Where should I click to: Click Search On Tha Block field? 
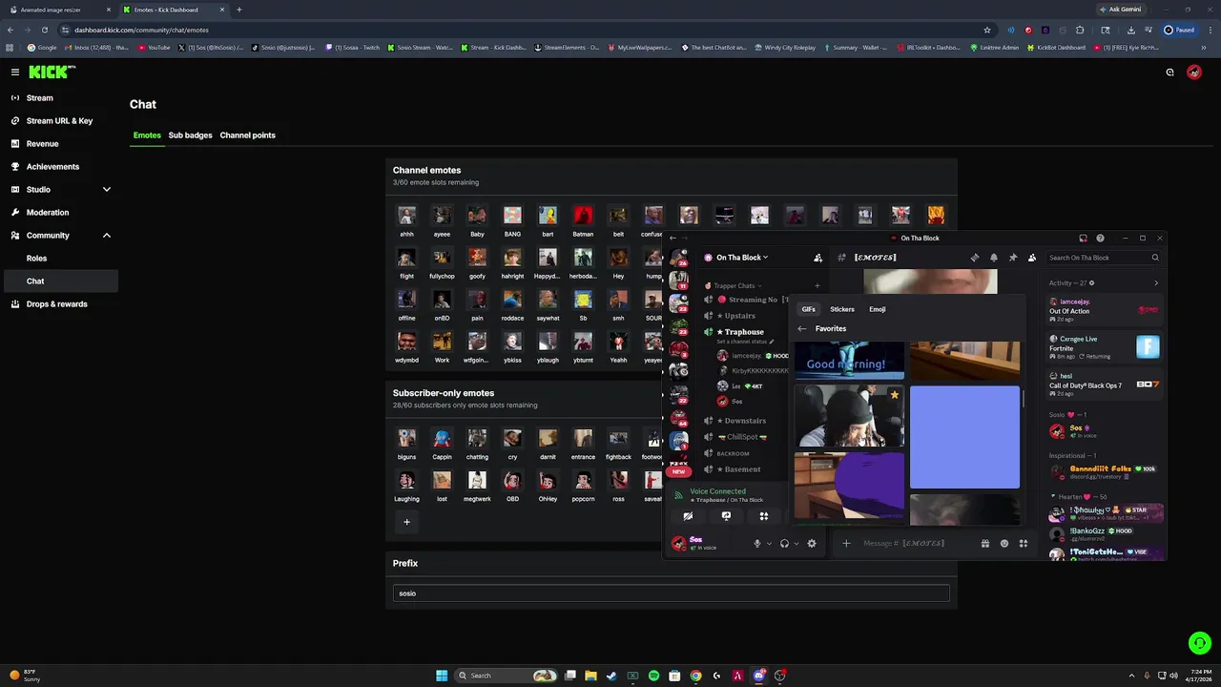(x=1103, y=258)
